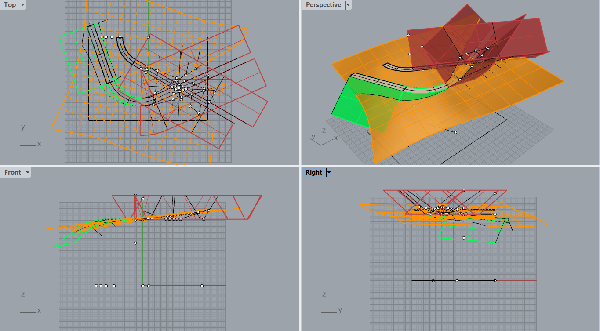Activate the Perspective viewport title label
This screenshot has width=600, height=331.
point(323,5)
